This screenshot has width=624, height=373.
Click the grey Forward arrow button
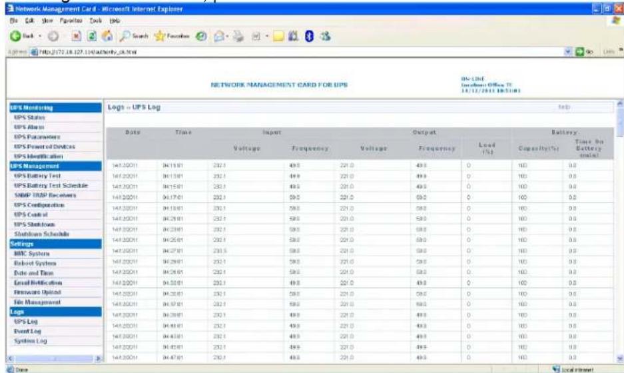click(53, 36)
